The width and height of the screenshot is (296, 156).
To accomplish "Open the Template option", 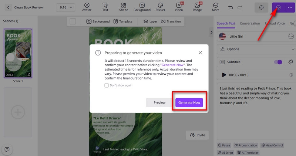I will pos(123,21).
